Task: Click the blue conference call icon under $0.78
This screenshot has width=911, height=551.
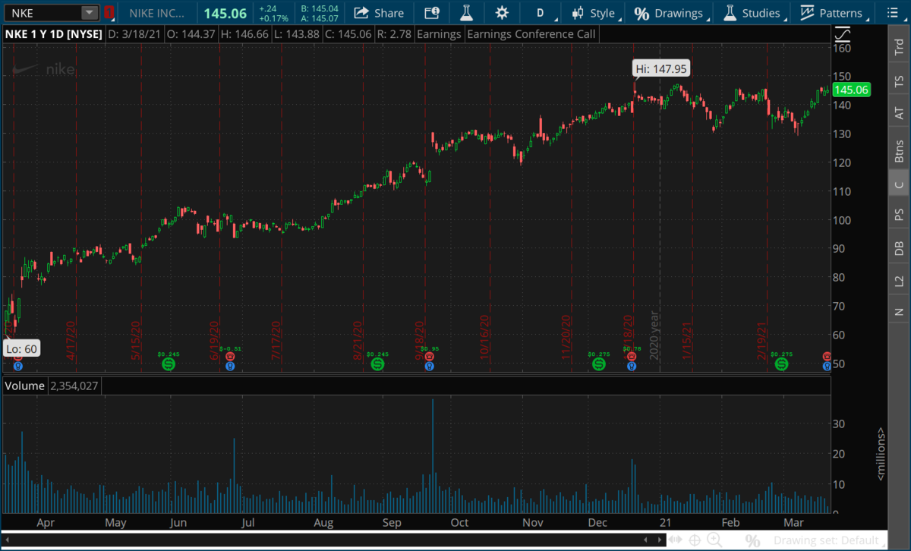Action: [631, 366]
